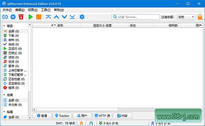Sort by the 选定大小 column header
205x126 pixels.
click(93, 26)
